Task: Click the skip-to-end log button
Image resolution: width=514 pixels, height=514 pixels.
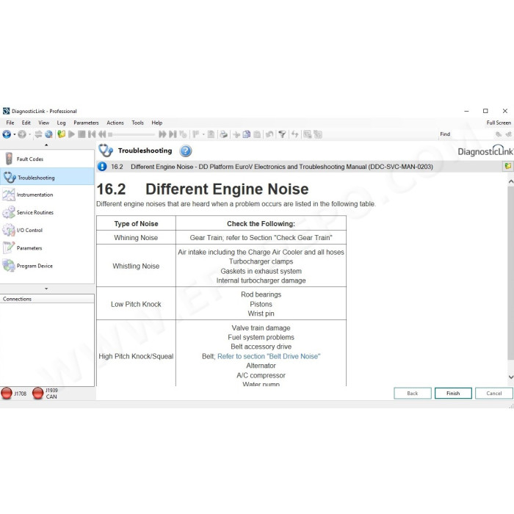Action: click(x=173, y=134)
